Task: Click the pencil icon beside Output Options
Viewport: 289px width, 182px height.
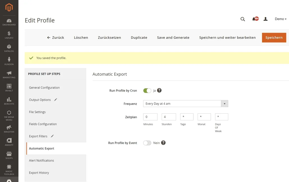Action: [56, 100]
